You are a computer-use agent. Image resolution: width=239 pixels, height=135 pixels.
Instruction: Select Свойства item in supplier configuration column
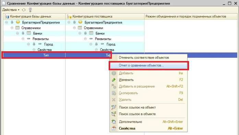pyautogui.click(x=107, y=50)
